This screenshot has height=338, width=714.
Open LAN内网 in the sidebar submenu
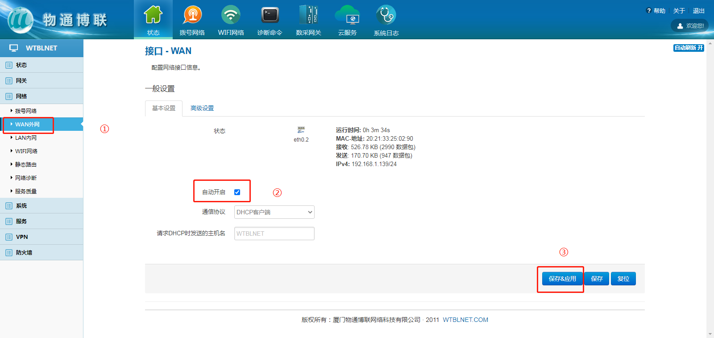pyautogui.click(x=42, y=138)
